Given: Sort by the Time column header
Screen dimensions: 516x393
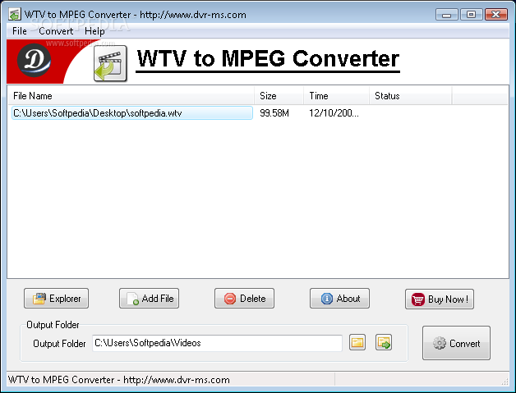Looking at the screenshot, I should coord(336,96).
